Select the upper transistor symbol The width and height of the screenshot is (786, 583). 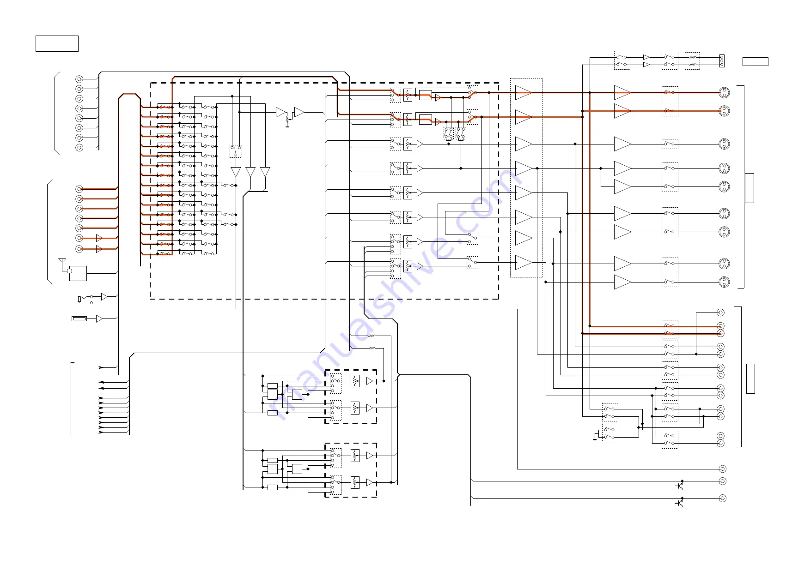(680, 485)
